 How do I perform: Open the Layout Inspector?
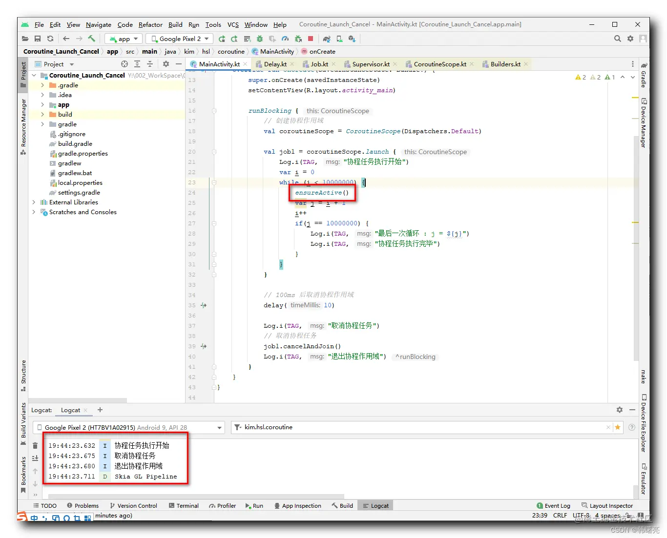point(607,506)
